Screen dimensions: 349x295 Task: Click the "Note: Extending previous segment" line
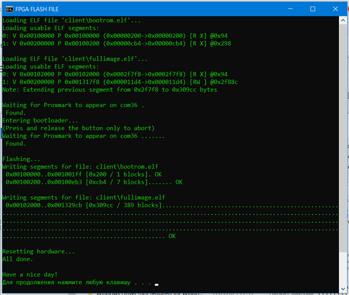[x=109, y=90]
